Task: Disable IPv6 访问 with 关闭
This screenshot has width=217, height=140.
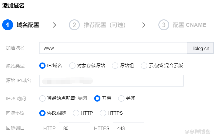Action: click(x=121, y=98)
